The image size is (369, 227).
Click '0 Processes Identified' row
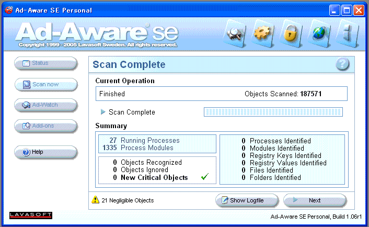tap(276, 141)
